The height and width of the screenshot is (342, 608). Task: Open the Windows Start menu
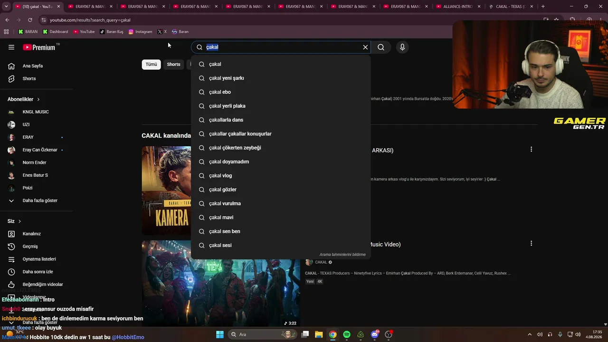(x=220, y=334)
